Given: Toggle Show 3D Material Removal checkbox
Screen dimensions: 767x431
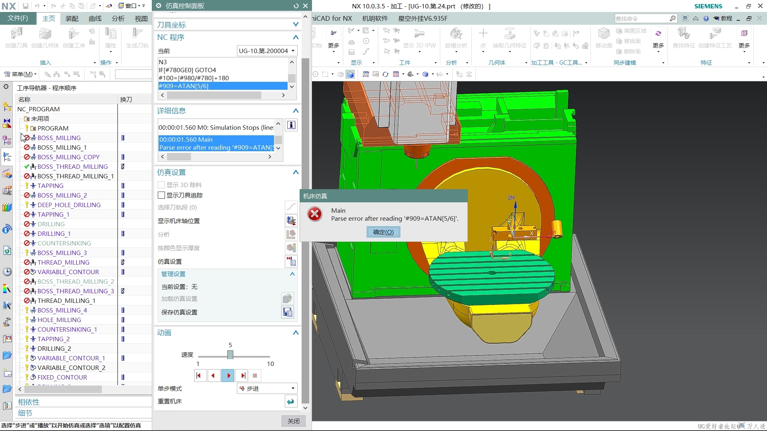Looking at the screenshot, I should click(161, 185).
